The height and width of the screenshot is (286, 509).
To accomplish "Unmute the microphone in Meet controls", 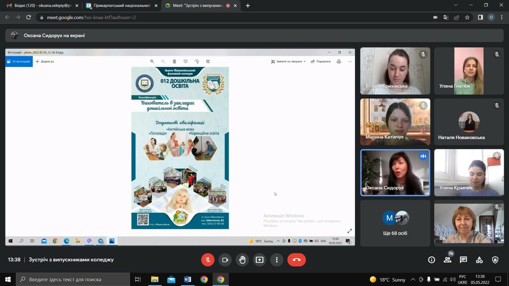I will point(208,260).
